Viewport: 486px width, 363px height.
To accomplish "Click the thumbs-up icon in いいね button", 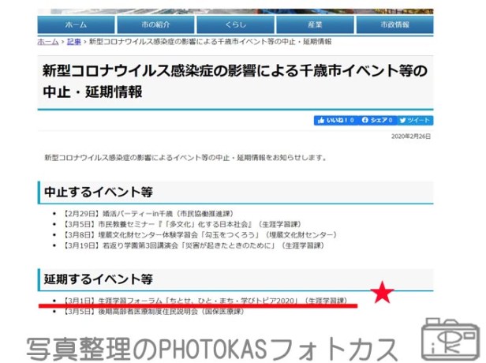I will pyautogui.click(x=321, y=120).
